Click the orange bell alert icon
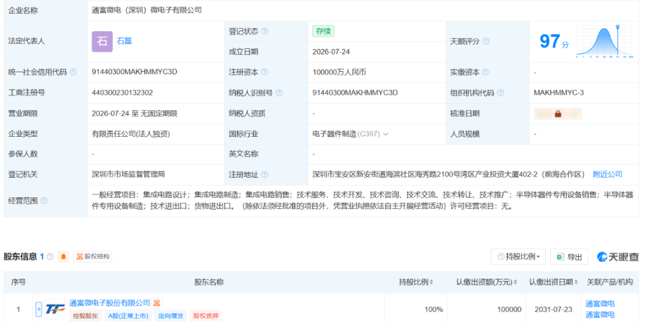Screen dimensions: 645x323 63,257
